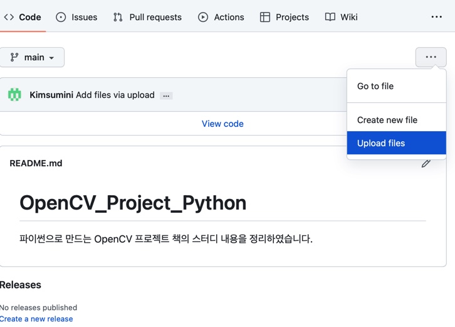This screenshot has height=327, width=455.
Task: Go to Pull requests tab
Action: tap(147, 17)
